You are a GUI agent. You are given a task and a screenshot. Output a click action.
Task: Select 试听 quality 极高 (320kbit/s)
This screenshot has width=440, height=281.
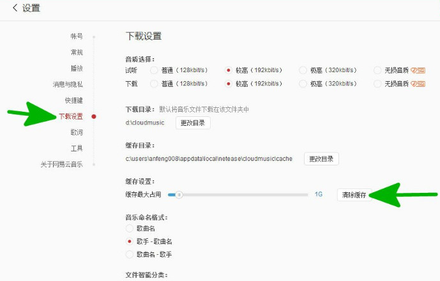pos(303,70)
